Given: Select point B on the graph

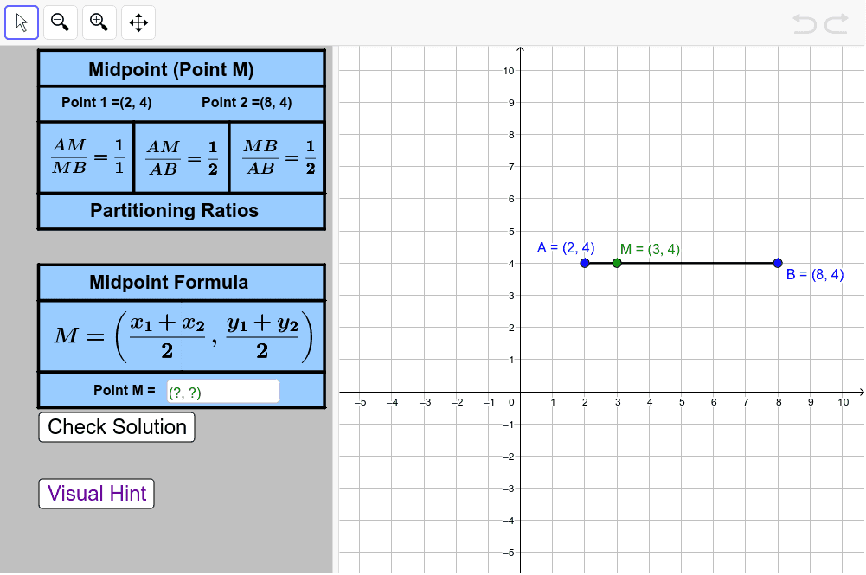Looking at the screenshot, I should (x=778, y=262).
